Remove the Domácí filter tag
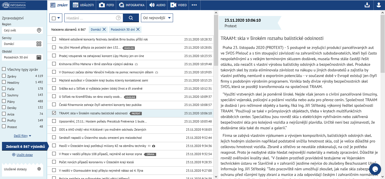This screenshot has height=179, width=385. [x=104, y=30]
